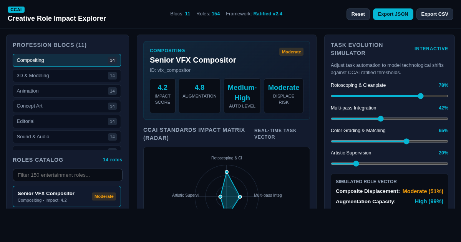
Task: Click the Reset button
Action: [358, 14]
